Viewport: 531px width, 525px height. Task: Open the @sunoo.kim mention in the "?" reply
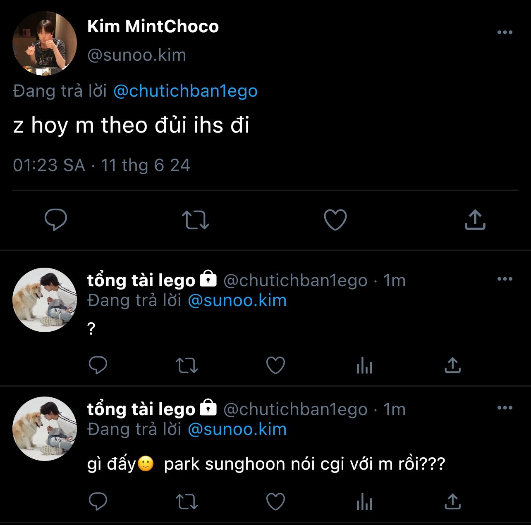tap(237, 300)
